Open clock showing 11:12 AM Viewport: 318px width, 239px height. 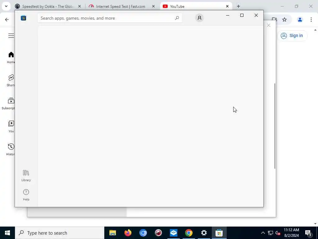pyautogui.click(x=291, y=233)
